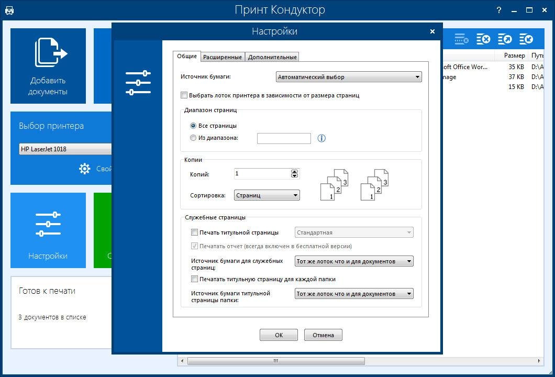Open the Сортировка dropdown
This screenshot has width=555, height=377.
pyautogui.click(x=267, y=195)
